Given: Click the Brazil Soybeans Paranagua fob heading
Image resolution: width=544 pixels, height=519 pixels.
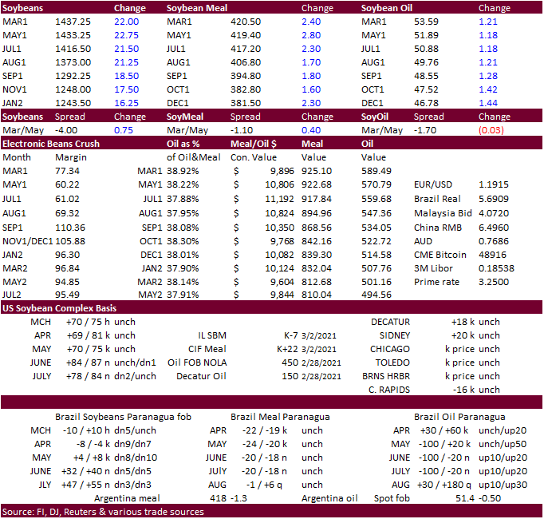Looking at the screenshot, I should tap(123, 417).
